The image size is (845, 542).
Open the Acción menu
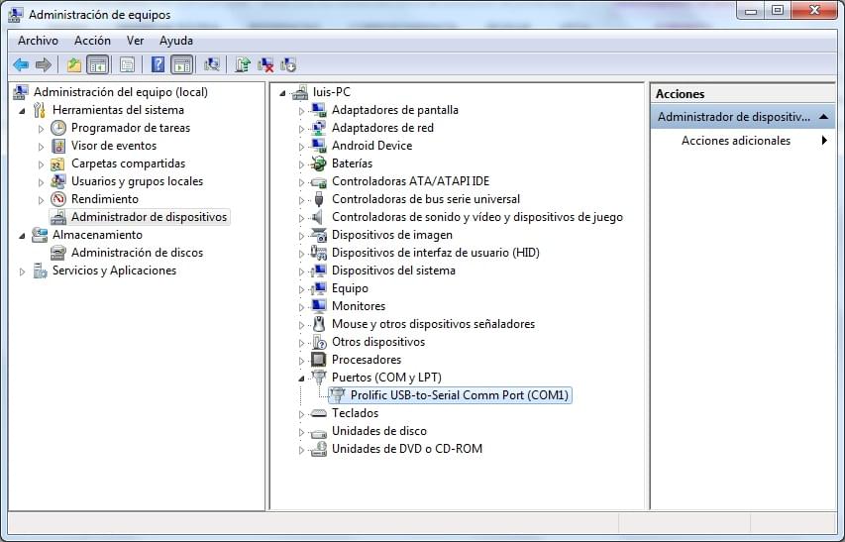(92, 41)
